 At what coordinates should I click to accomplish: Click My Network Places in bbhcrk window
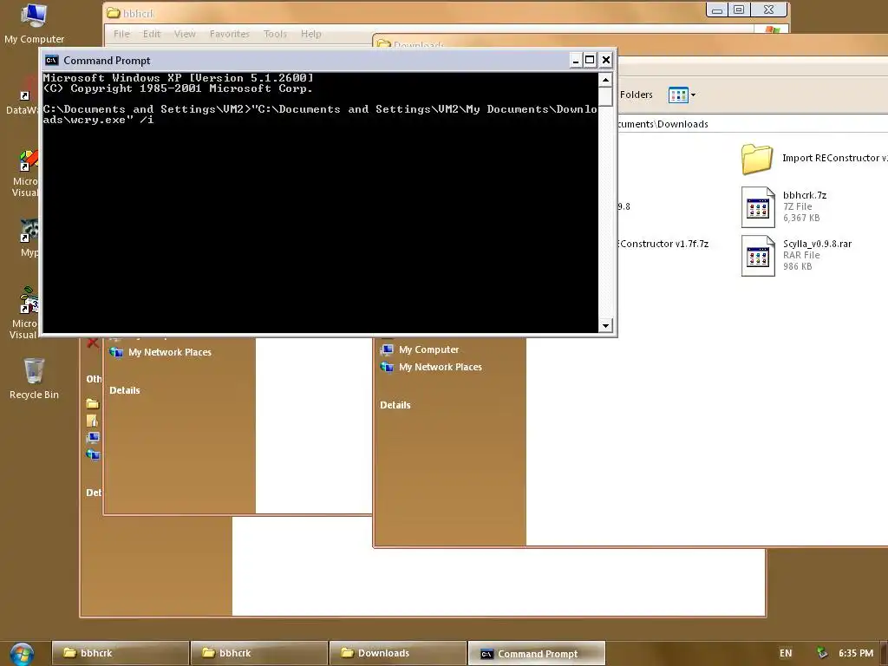click(x=169, y=352)
